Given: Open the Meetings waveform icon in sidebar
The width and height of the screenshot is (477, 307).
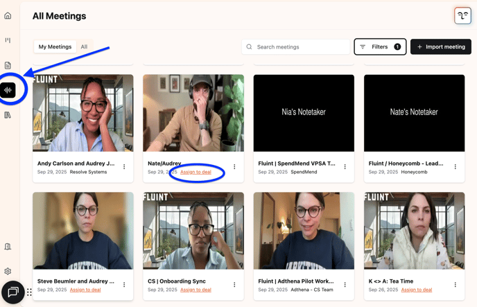Looking at the screenshot, I should click(8, 90).
